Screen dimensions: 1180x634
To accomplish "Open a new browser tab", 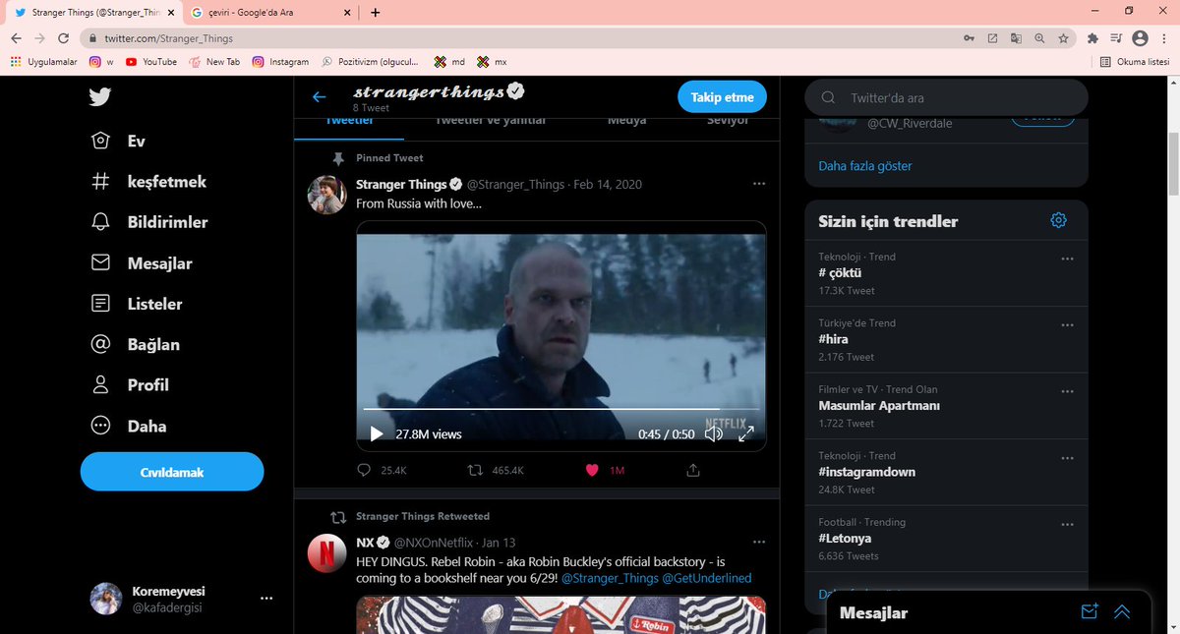I will pos(375,12).
